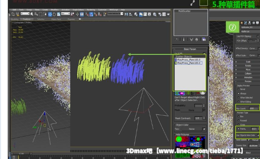Select the Always display preview radio
The width and height of the screenshot is (260, 159).
click(x=239, y=93)
